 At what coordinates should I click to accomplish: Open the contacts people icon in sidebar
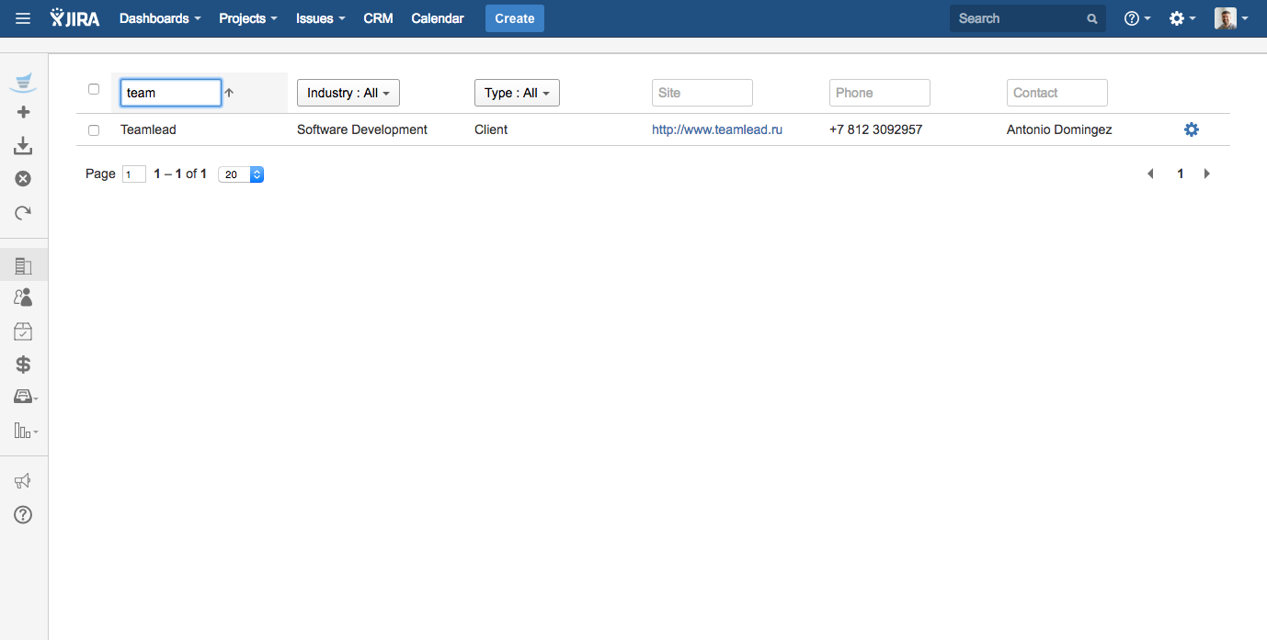click(x=24, y=298)
